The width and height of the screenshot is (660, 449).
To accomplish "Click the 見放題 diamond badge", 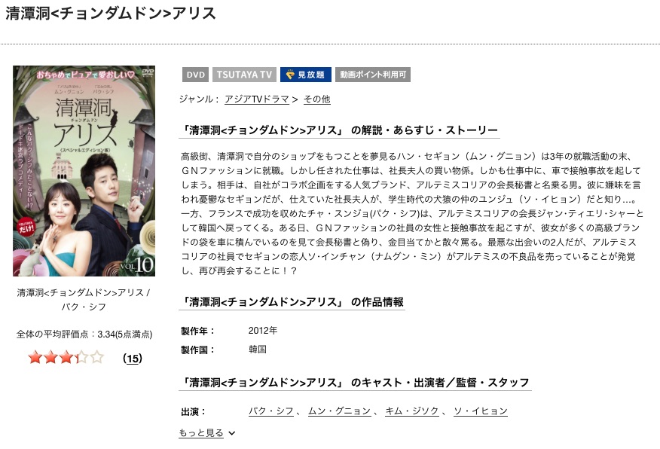I will (x=306, y=75).
